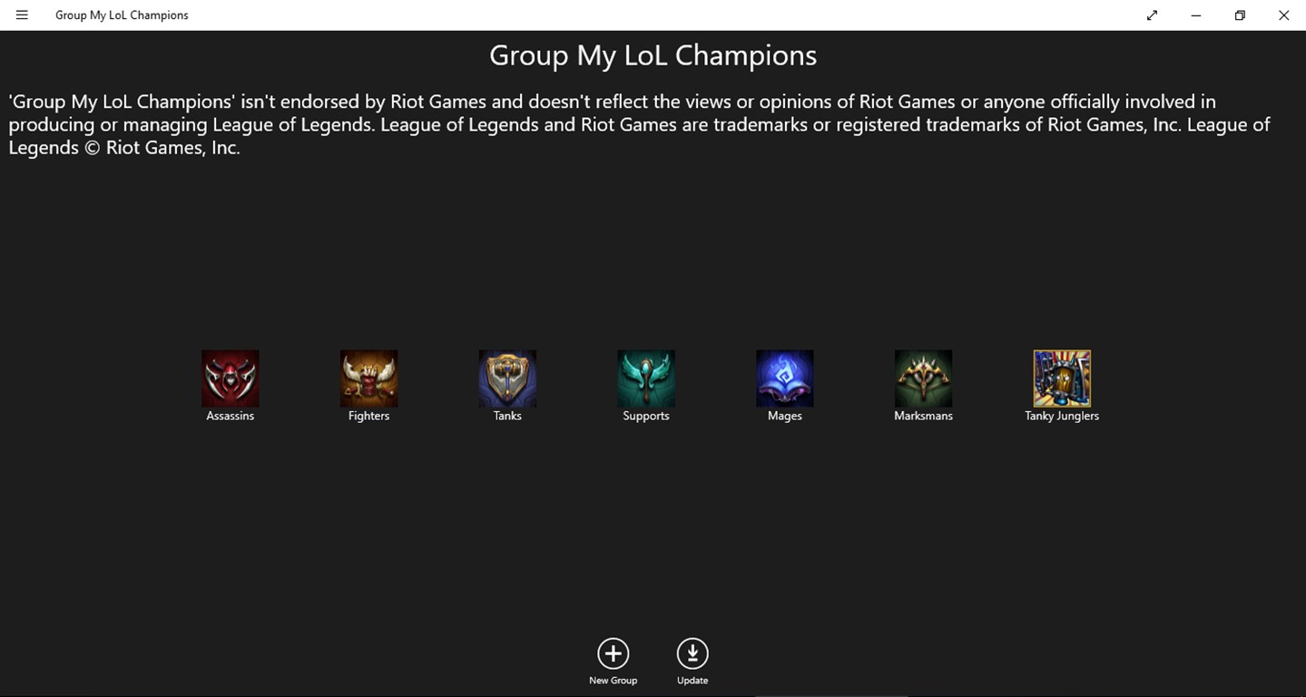Select the Tanks shield icon

click(507, 378)
